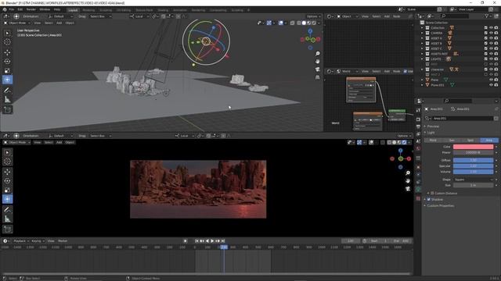Select the Measure tool in top viewport toolbar

coord(7,100)
